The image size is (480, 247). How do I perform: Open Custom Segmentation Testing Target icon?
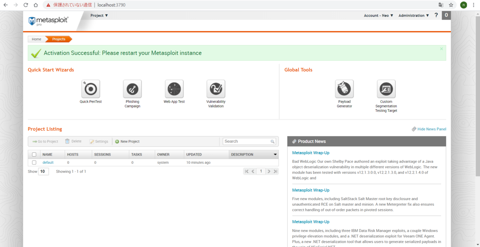pyautogui.click(x=386, y=89)
